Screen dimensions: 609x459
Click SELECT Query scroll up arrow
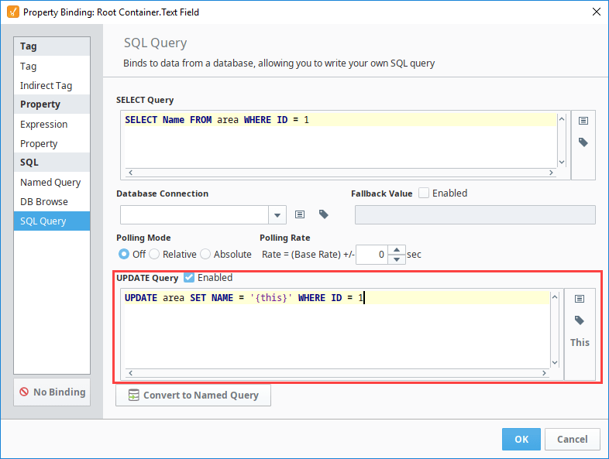(x=562, y=119)
